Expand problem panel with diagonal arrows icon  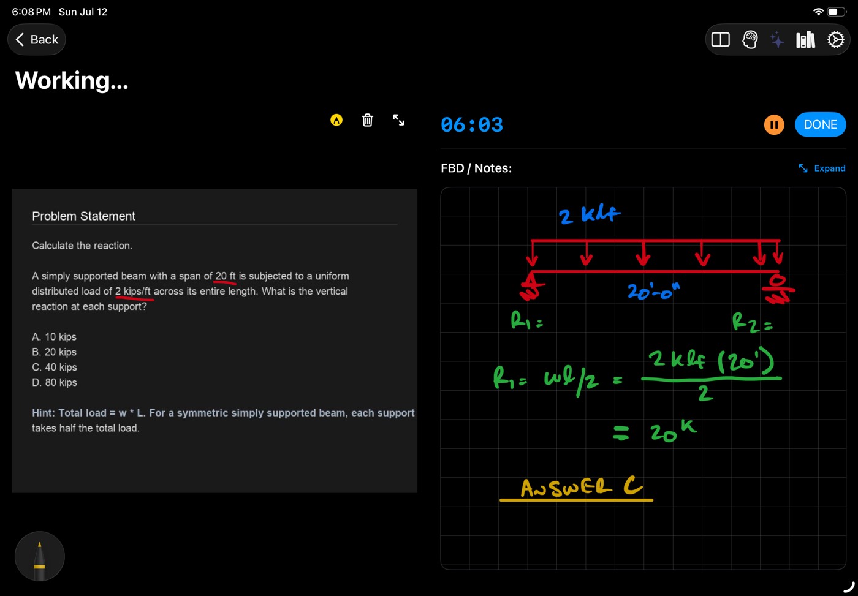[x=398, y=120]
